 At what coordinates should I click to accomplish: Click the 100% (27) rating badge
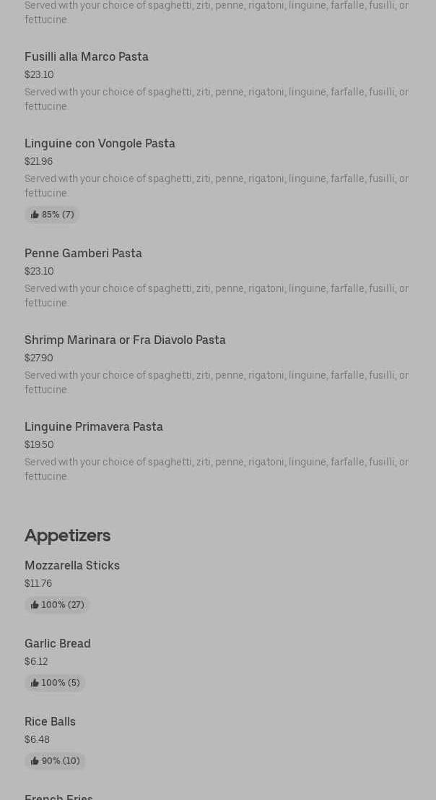(x=57, y=605)
